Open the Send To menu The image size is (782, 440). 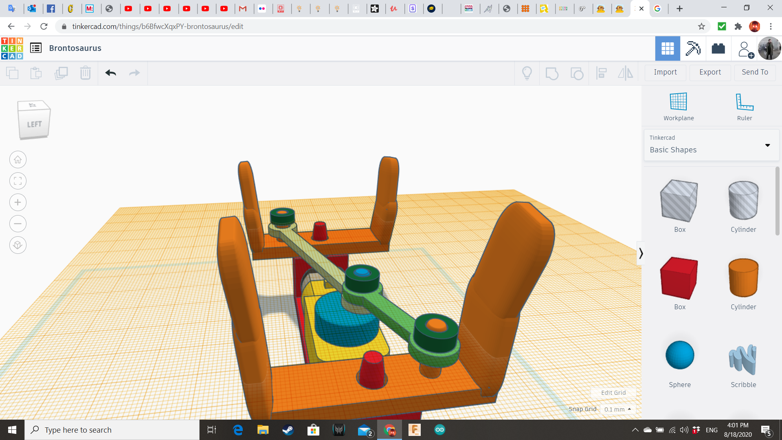(x=755, y=72)
